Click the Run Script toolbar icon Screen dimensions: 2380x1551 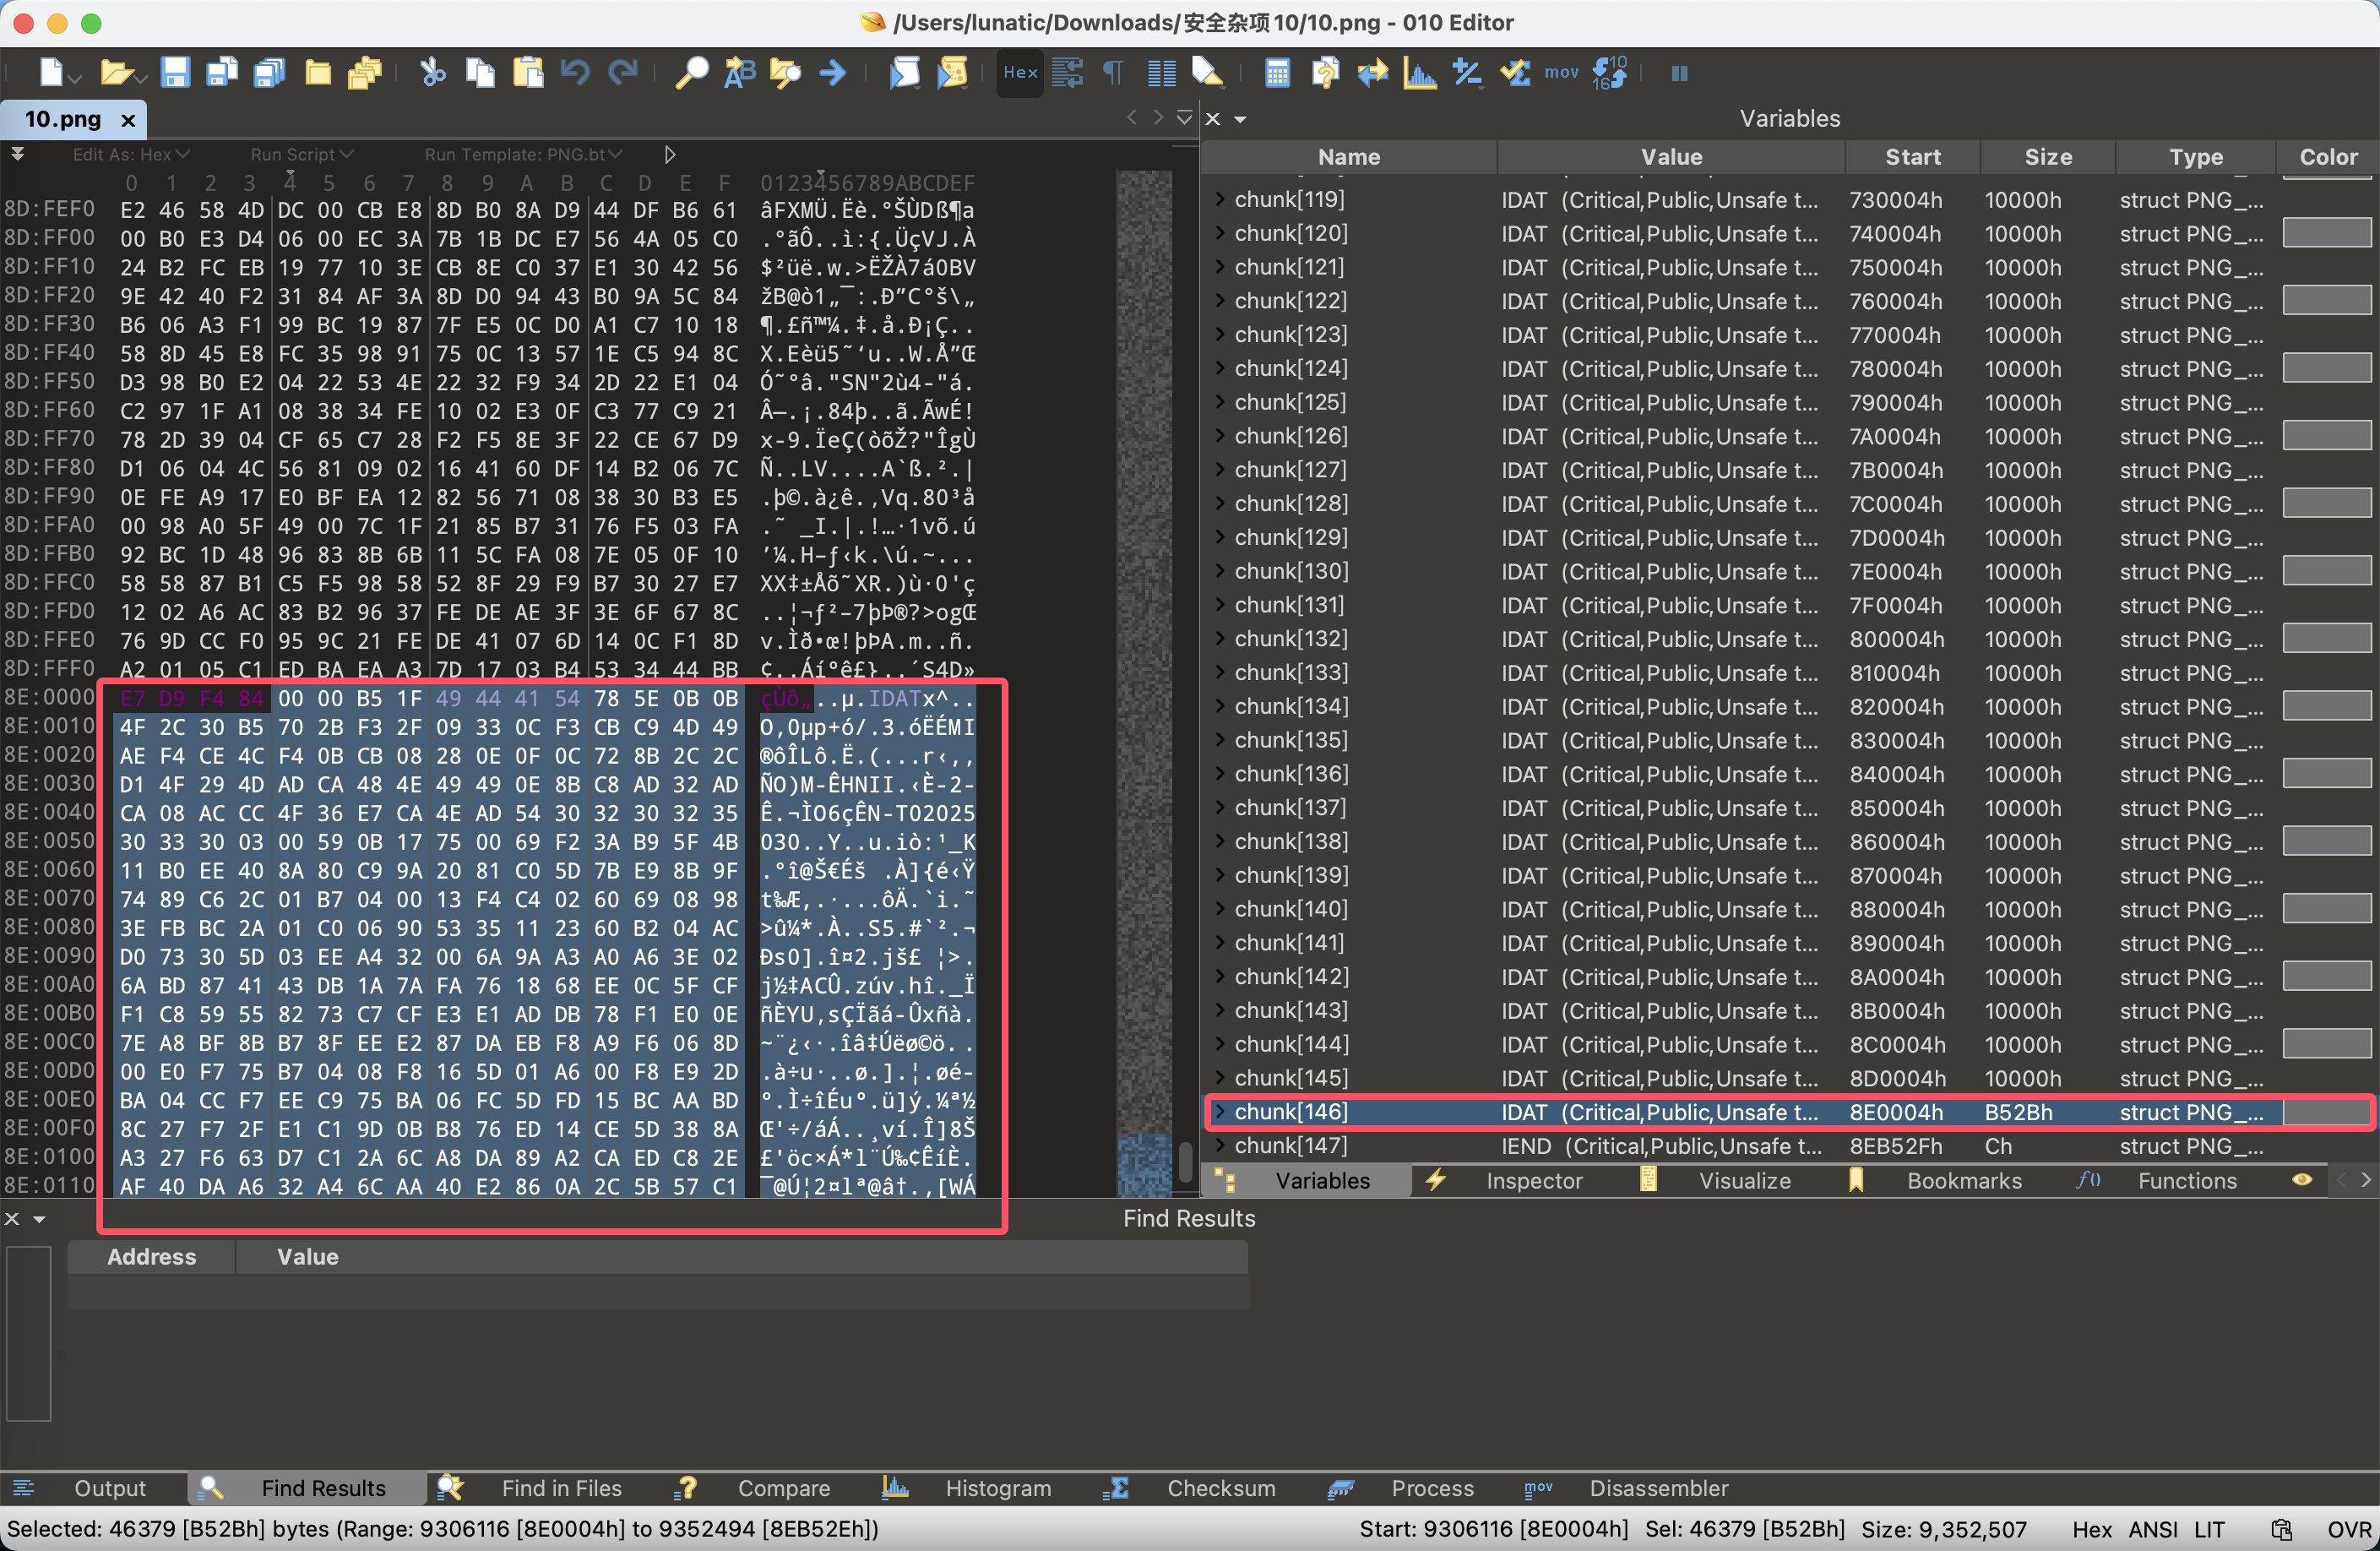click(904, 73)
